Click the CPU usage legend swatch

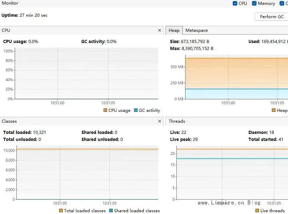click(105, 110)
